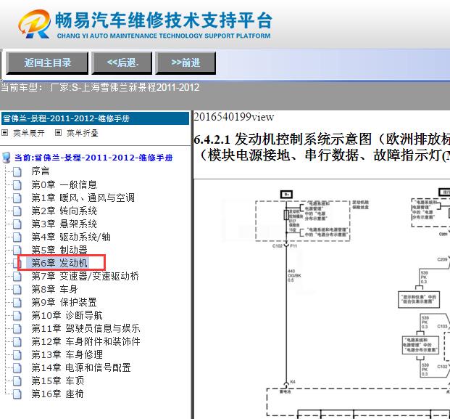Go forward with the >>前进 button
This screenshot has height=419, width=450.
point(186,62)
